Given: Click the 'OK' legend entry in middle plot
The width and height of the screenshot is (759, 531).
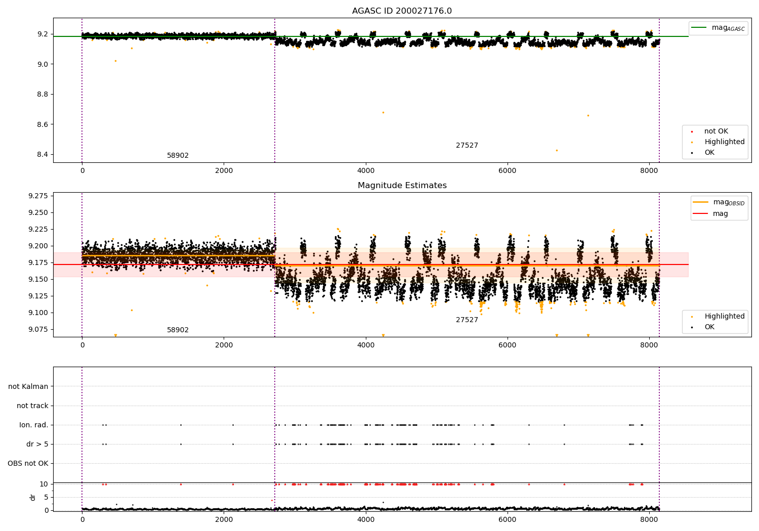Looking at the screenshot, I should pos(709,327).
